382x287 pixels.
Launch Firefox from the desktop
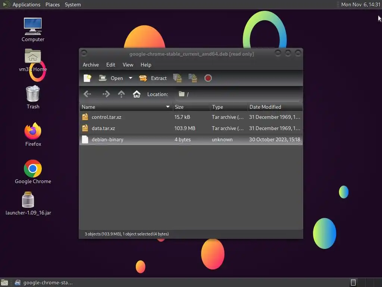pos(33,135)
